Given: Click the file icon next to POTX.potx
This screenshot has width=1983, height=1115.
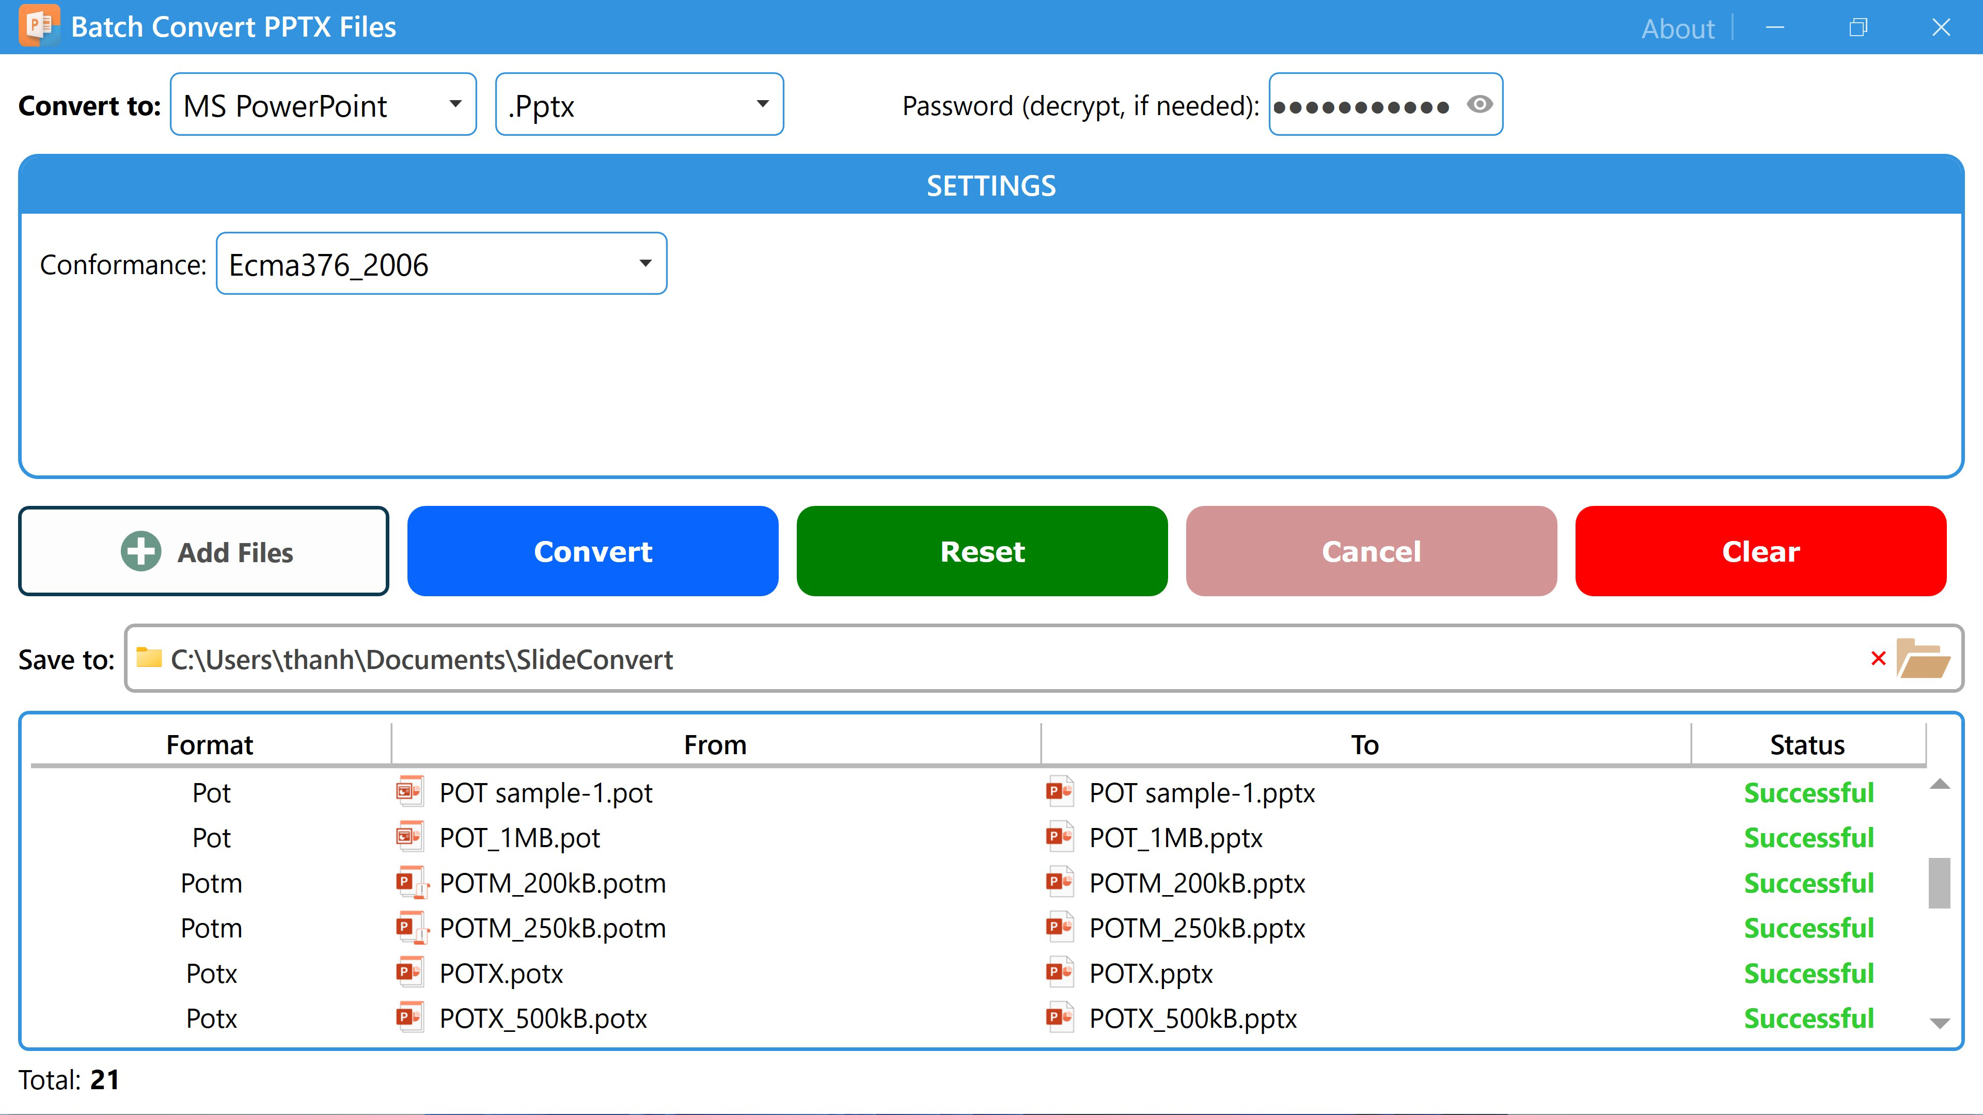Looking at the screenshot, I should pyautogui.click(x=410, y=972).
